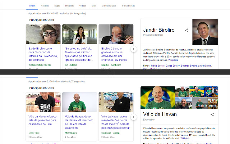The width and height of the screenshot is (230, 144).
Task: Click lower 'Principais notícias' heading above Véio cards
Action: (41, 88)
